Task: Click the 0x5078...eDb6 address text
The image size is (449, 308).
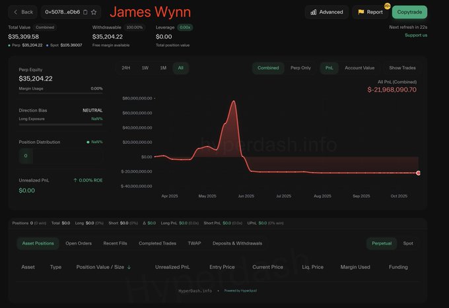Action: point(63,12)
